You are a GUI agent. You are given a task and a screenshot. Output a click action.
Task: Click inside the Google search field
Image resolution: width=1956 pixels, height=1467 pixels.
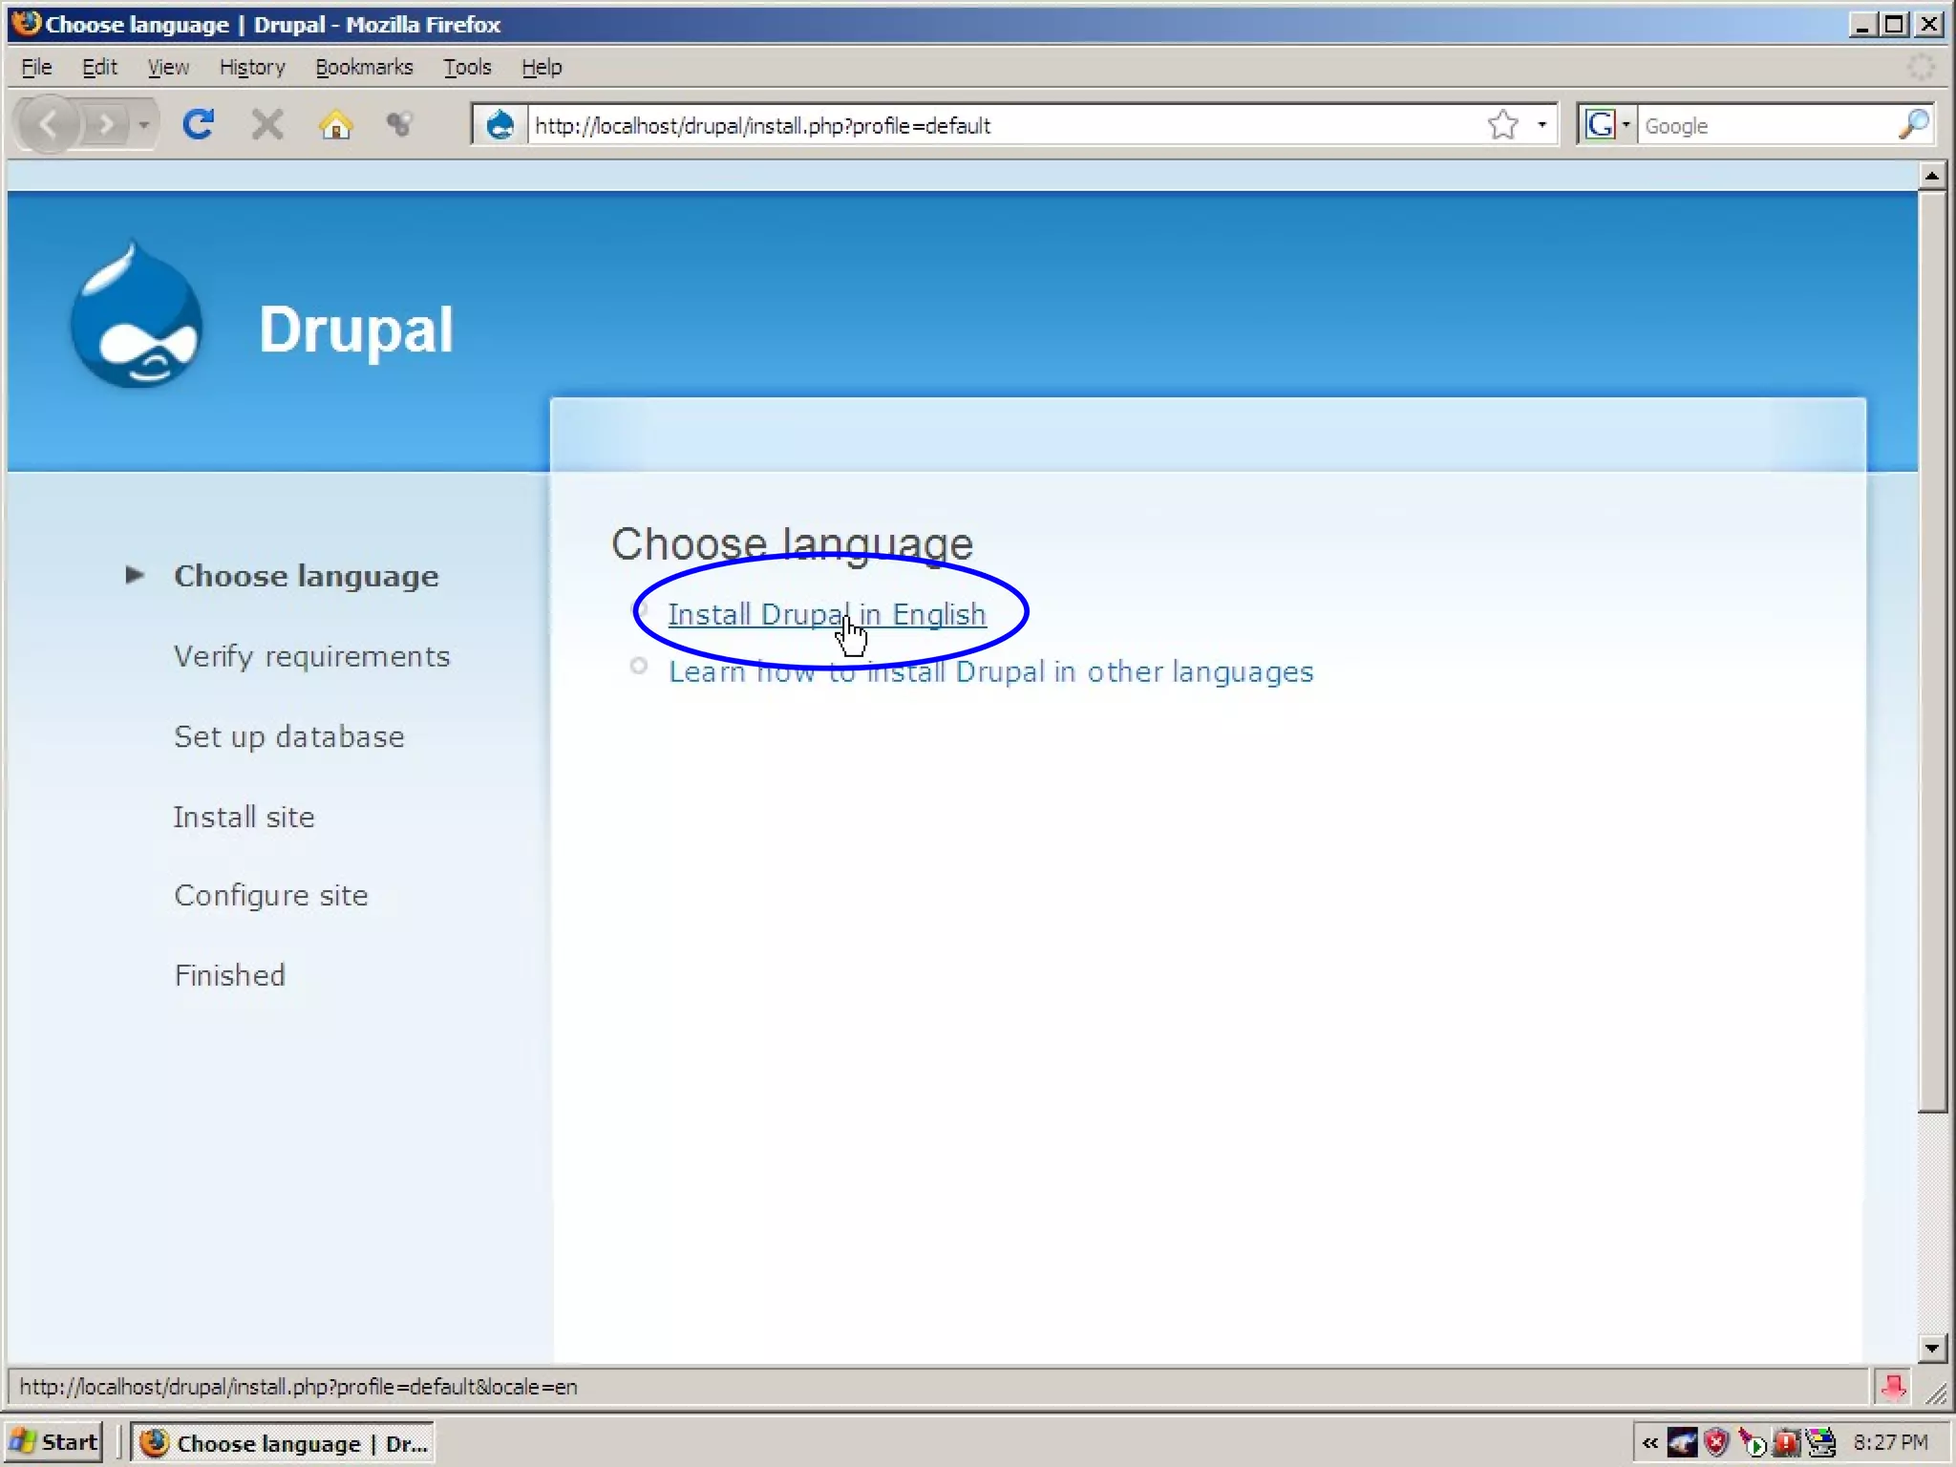1765,125
